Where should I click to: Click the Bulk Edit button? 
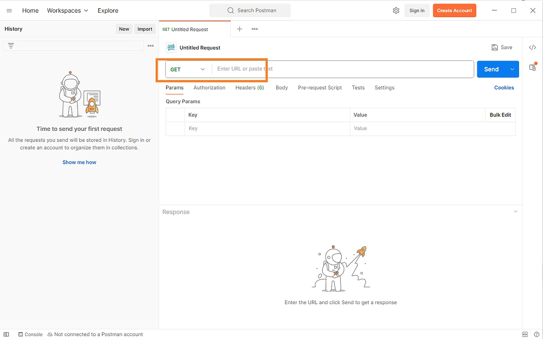tap(500, 115)
